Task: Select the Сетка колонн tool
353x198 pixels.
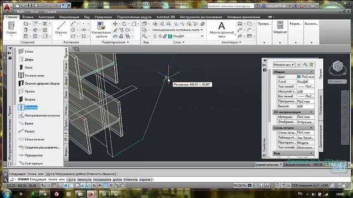Action: coord(31,139)
